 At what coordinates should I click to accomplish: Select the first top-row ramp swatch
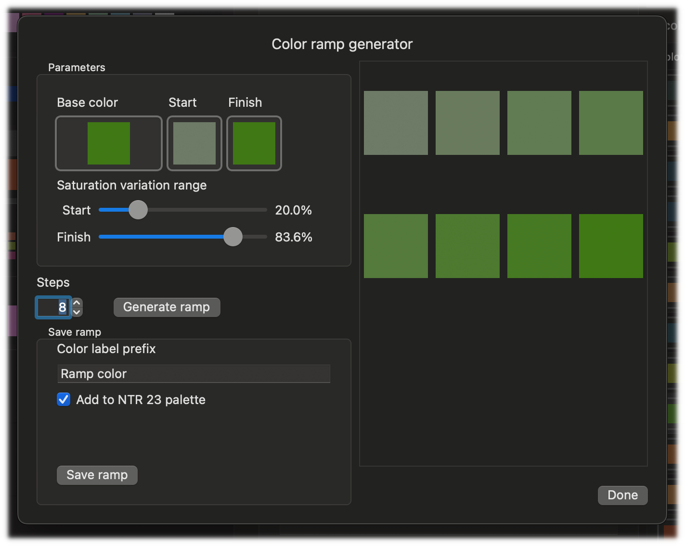click(x=396, y=123)
